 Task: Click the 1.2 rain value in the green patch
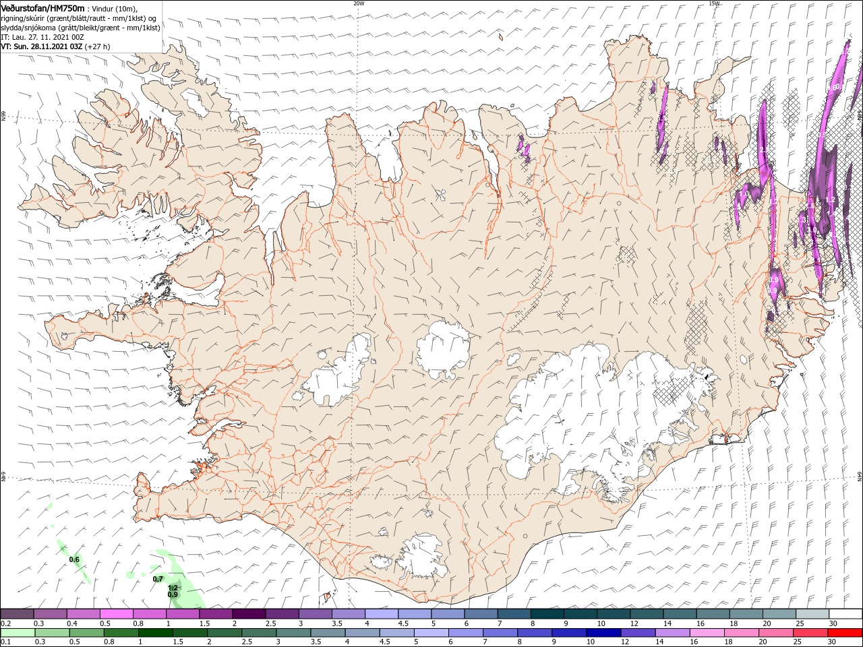173,588
